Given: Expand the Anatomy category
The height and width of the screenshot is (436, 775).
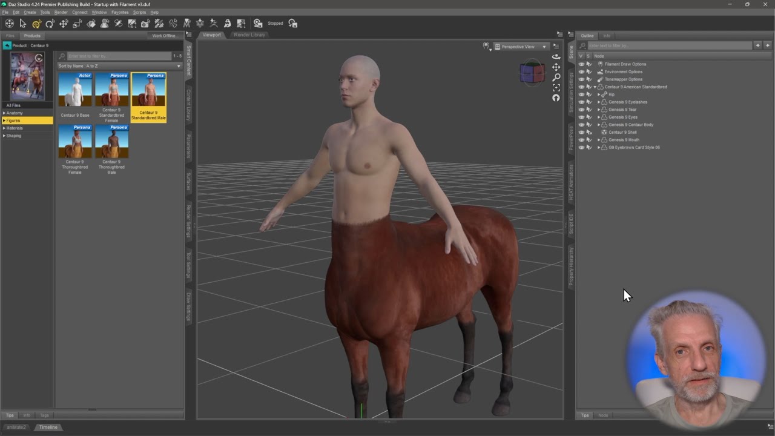Looking at the screenshot, I should 4,113.
